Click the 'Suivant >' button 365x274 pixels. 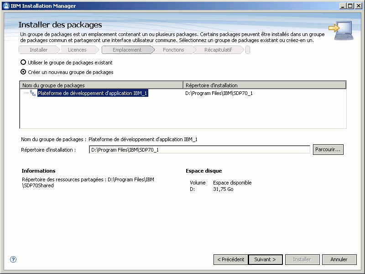coord(266,259)
